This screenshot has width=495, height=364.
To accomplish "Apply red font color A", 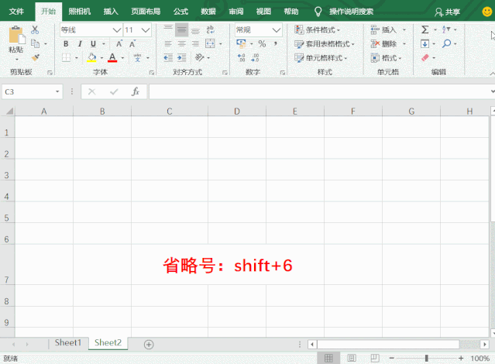I will pos(112,58).
